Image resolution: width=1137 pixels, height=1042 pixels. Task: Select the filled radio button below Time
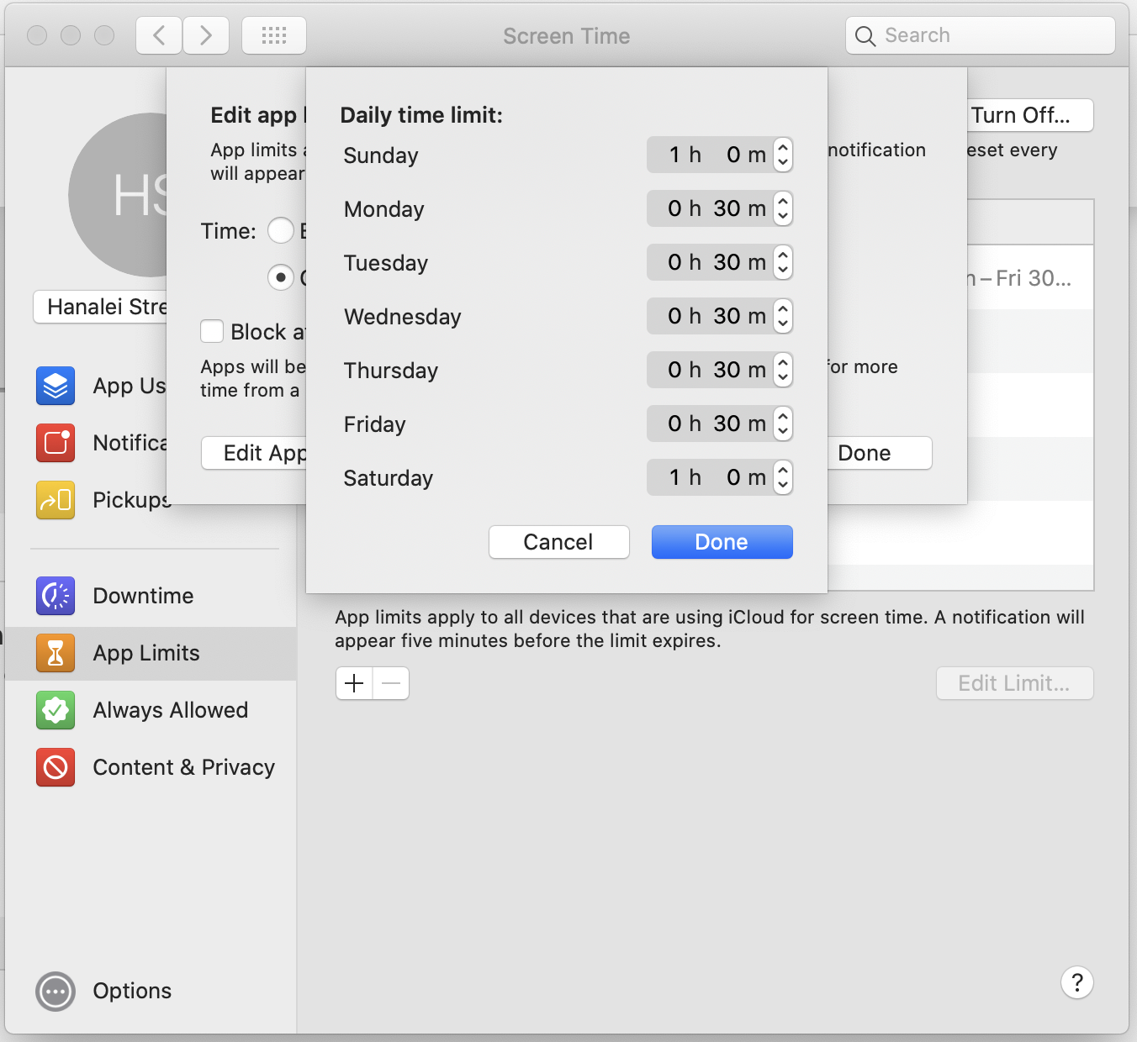[x=281, y=276]
